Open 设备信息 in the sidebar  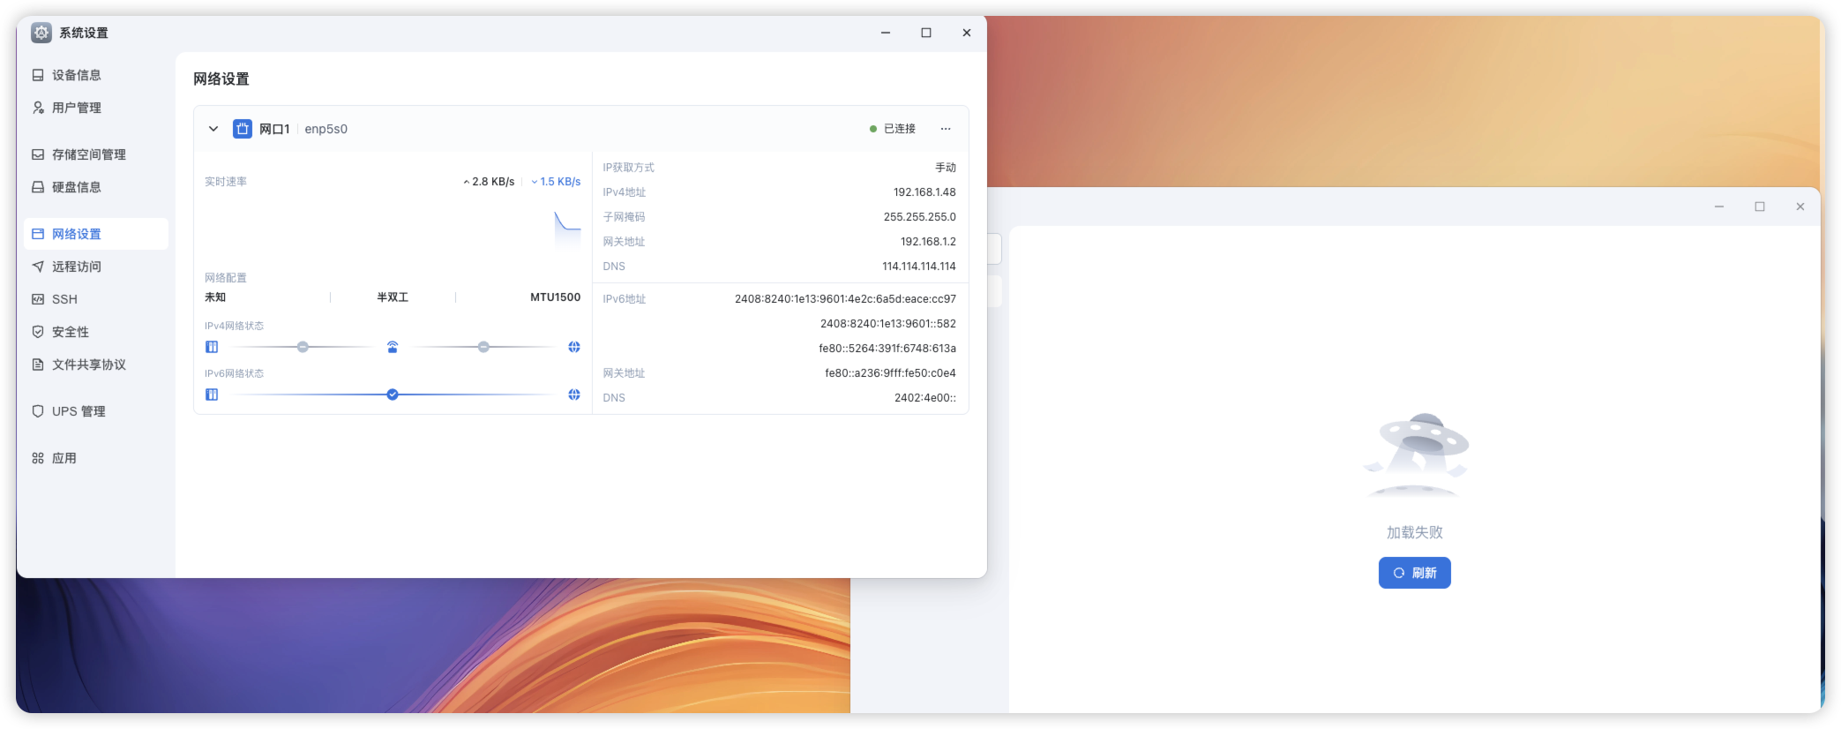pyautogui.click(x=96, y=75)
